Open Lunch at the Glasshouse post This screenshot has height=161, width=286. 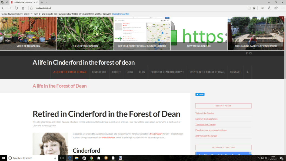[x=206, y=119]
